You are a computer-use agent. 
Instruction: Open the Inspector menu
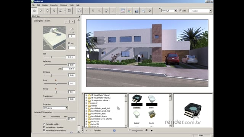point(54,5)
